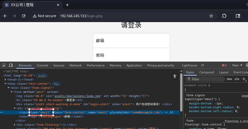Viewport: 248px width, 129px height.
Task: Click the 邮箱 email field on page
Action: pos(131,41)
